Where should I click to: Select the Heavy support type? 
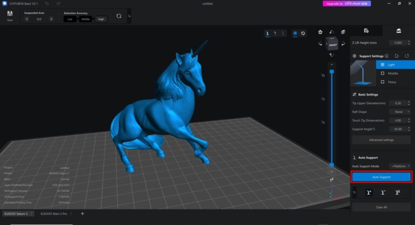(x=391, y=82)
